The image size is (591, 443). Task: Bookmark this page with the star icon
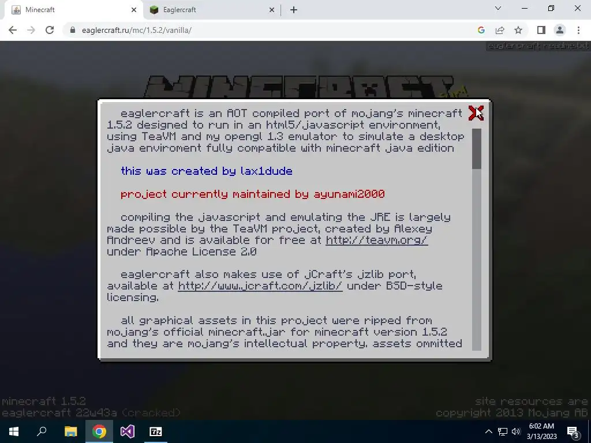coord(518,30)
